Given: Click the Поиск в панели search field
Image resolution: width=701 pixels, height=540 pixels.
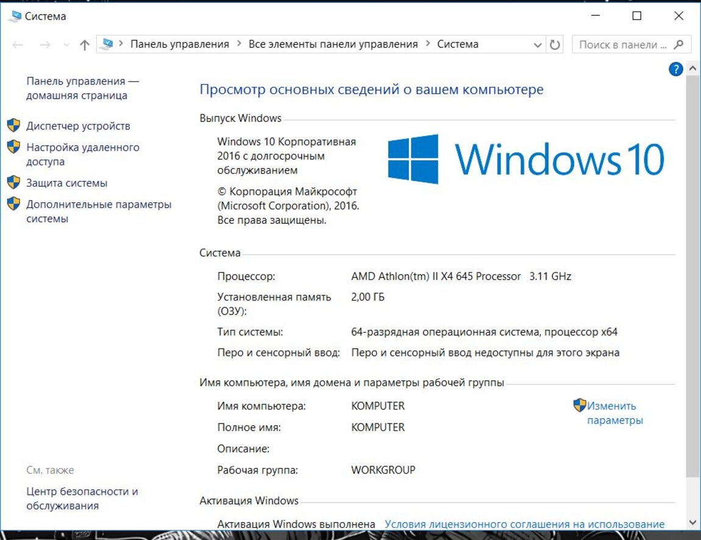Looking at the screenshot, I should click(x=622, y=44).
